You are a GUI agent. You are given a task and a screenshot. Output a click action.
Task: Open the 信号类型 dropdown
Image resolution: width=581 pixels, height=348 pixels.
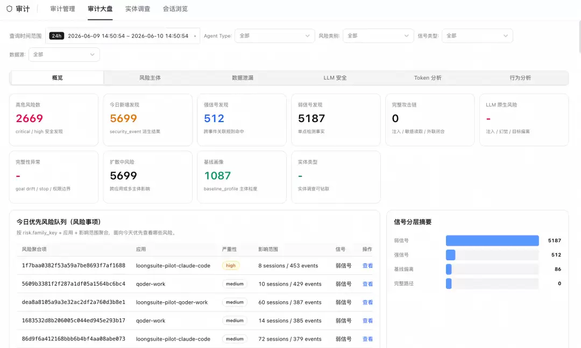(x=477, y=36)
